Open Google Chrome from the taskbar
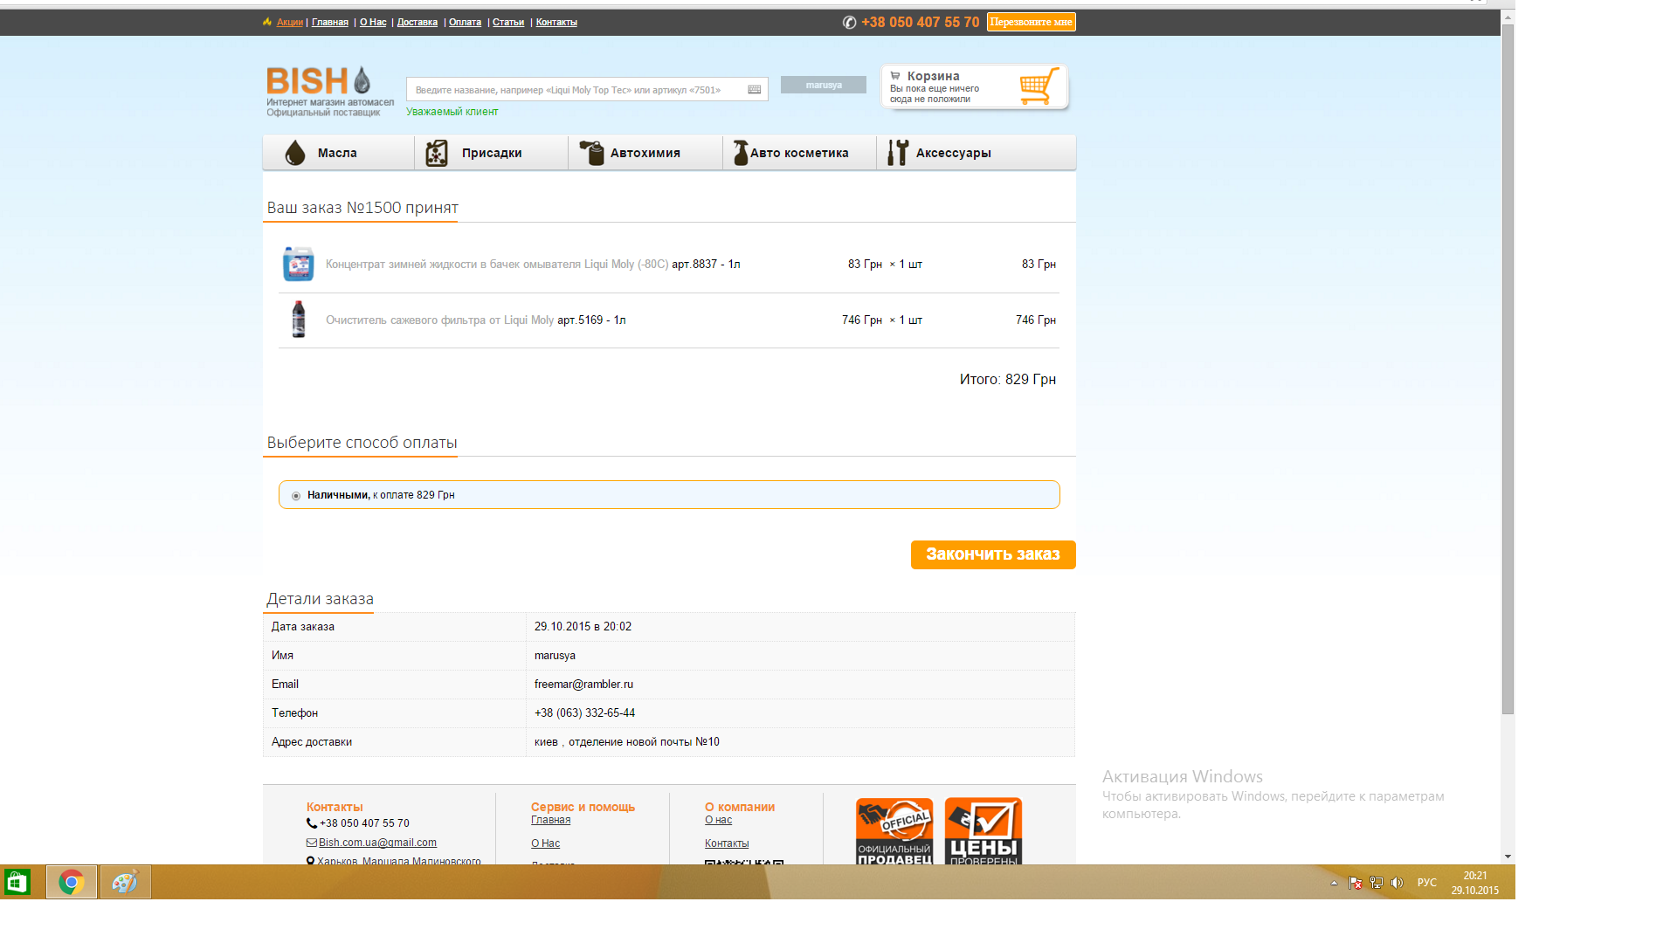This screenshot has width=1677, height=943. click(72, 883)
